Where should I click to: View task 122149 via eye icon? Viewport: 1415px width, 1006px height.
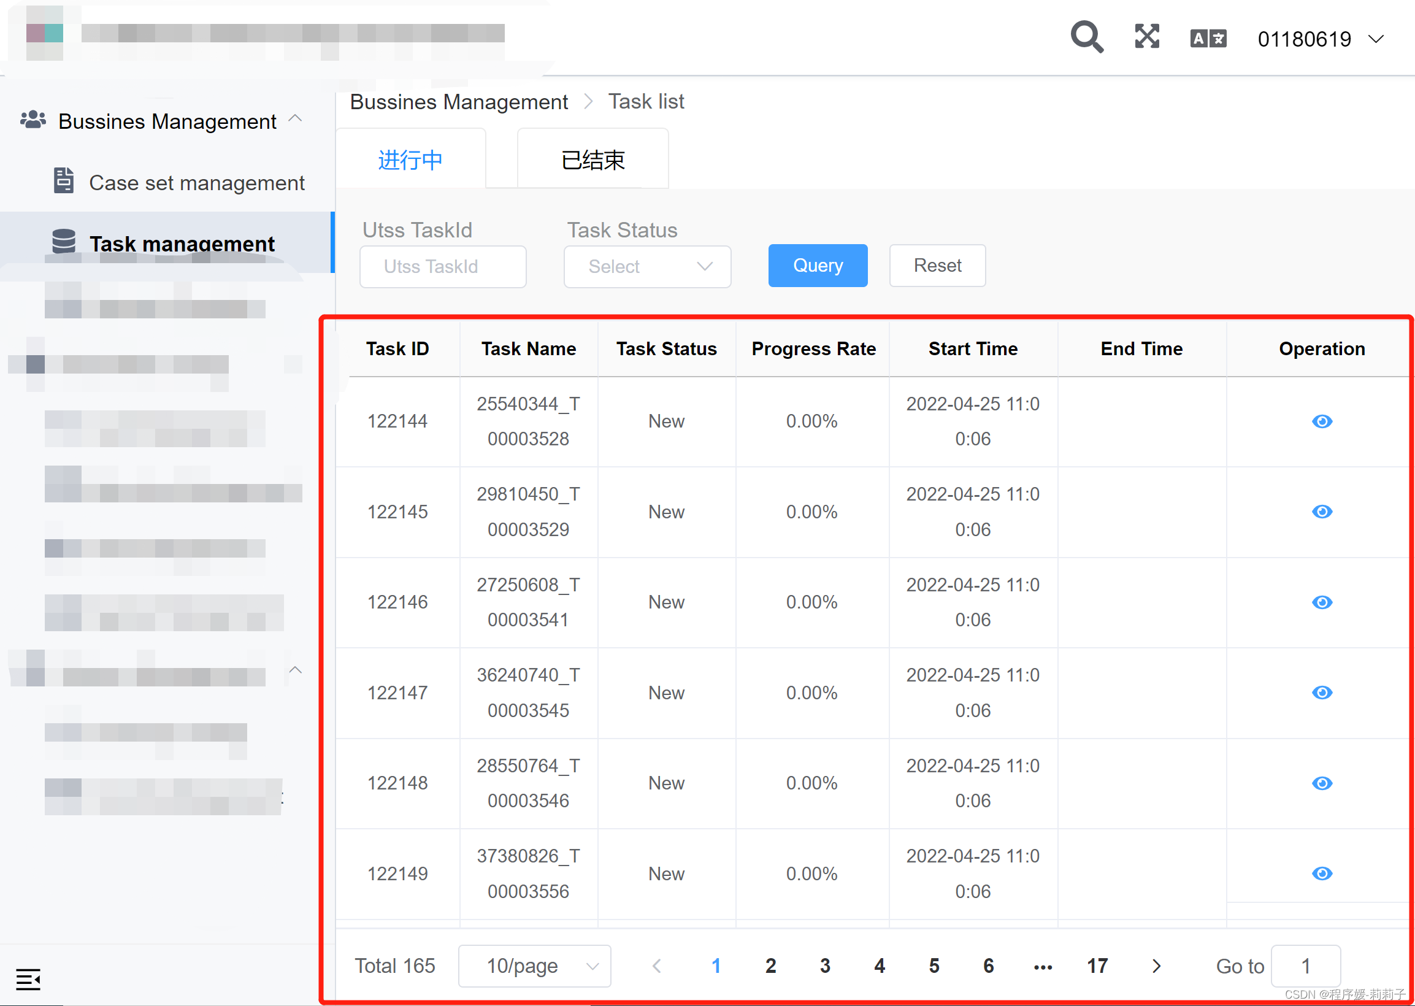click(1322, 874)
